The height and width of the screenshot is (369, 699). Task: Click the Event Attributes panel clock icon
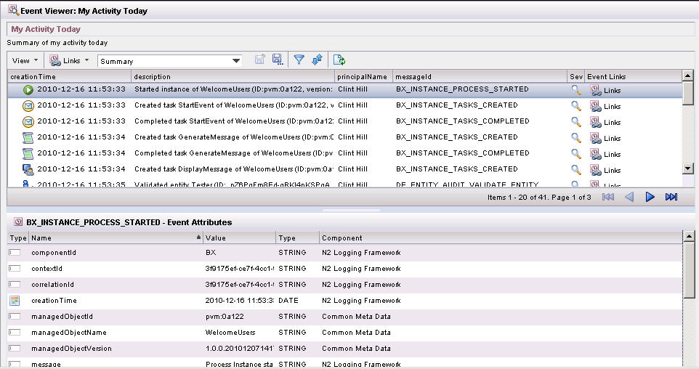pyautogui.click(x=18, y=222)
